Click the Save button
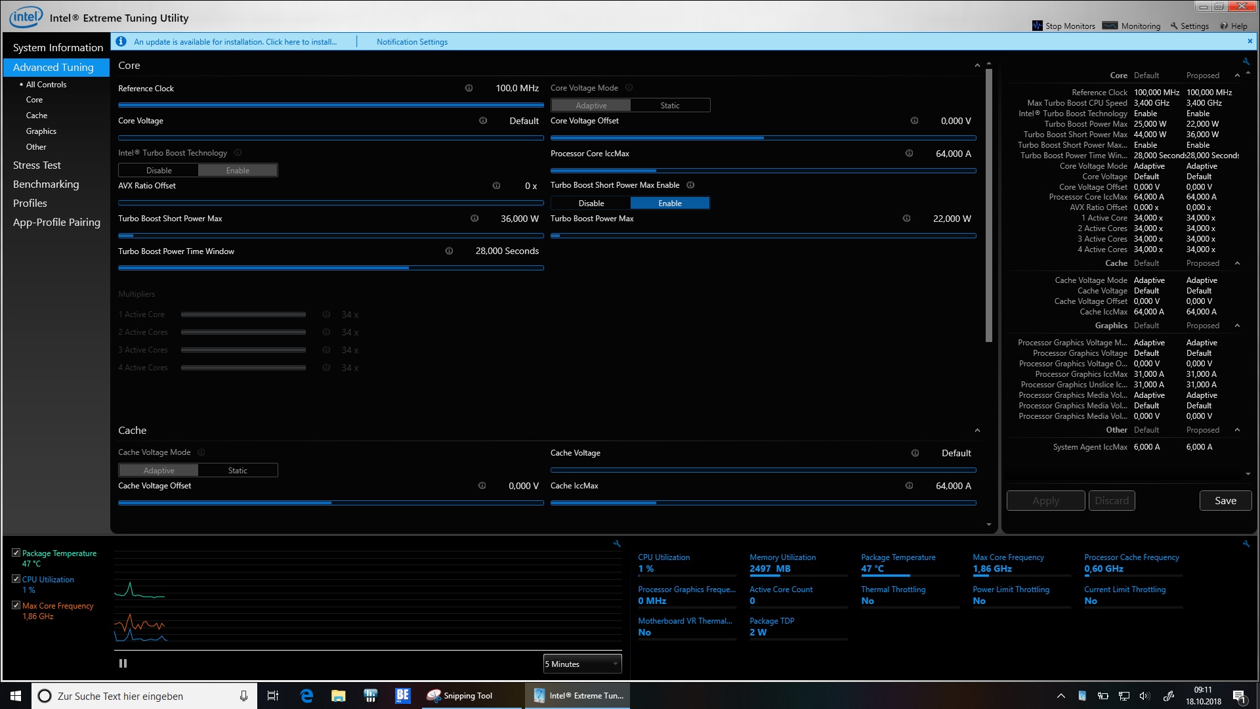This screenshot has width=1260, height=709. (x=1225, y=501)
